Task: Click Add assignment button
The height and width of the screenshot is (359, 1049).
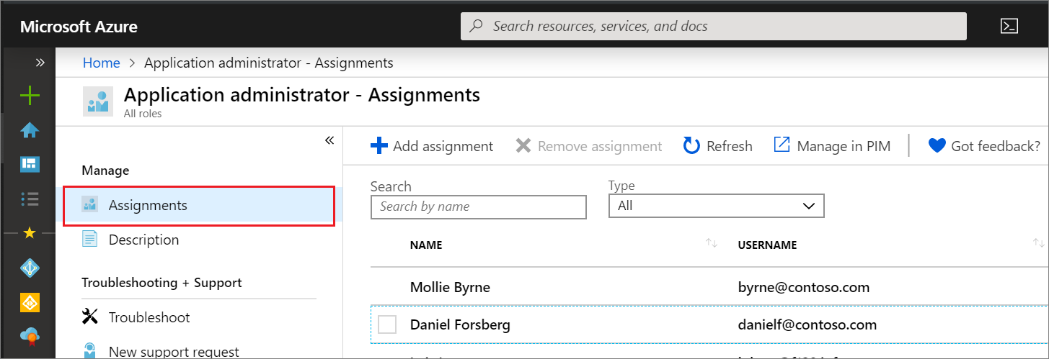Action: click(432, 146)
